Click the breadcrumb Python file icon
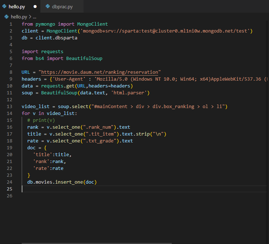 coord(7,17)
